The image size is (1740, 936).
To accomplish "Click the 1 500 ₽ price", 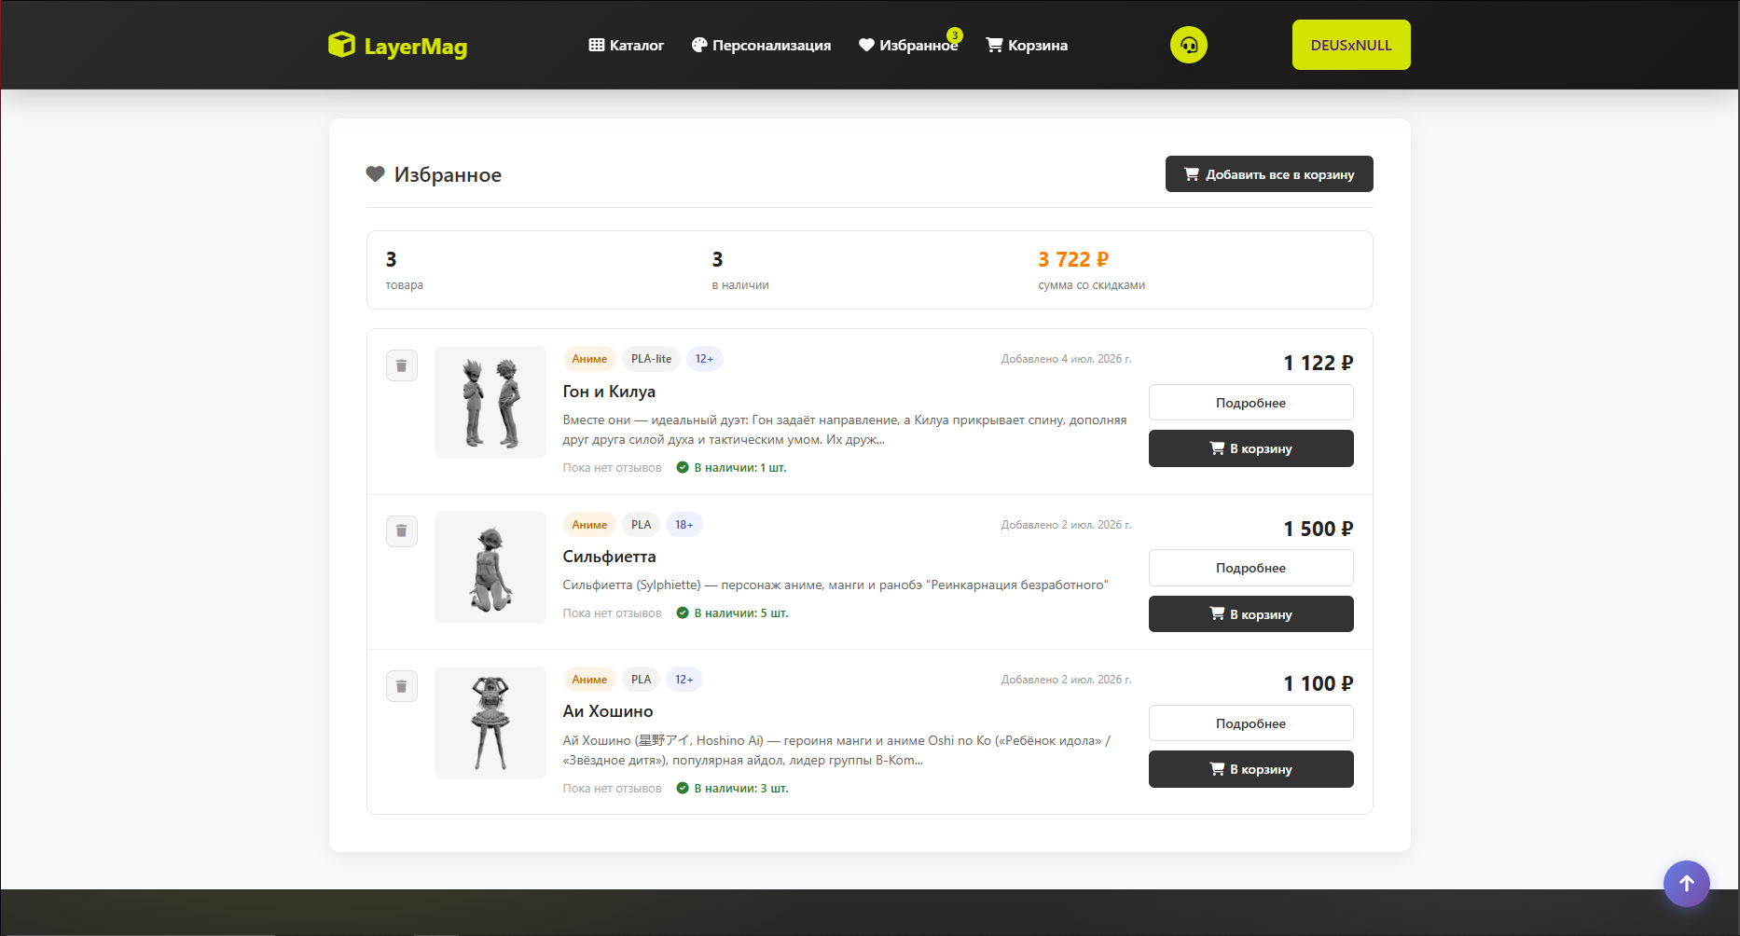I will (1319, 529).
